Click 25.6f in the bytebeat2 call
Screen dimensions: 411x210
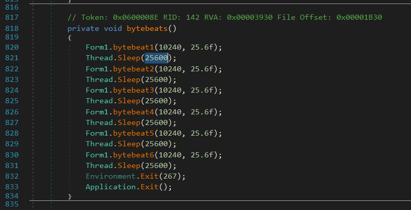pyautogui.click(x=202, y=69)
